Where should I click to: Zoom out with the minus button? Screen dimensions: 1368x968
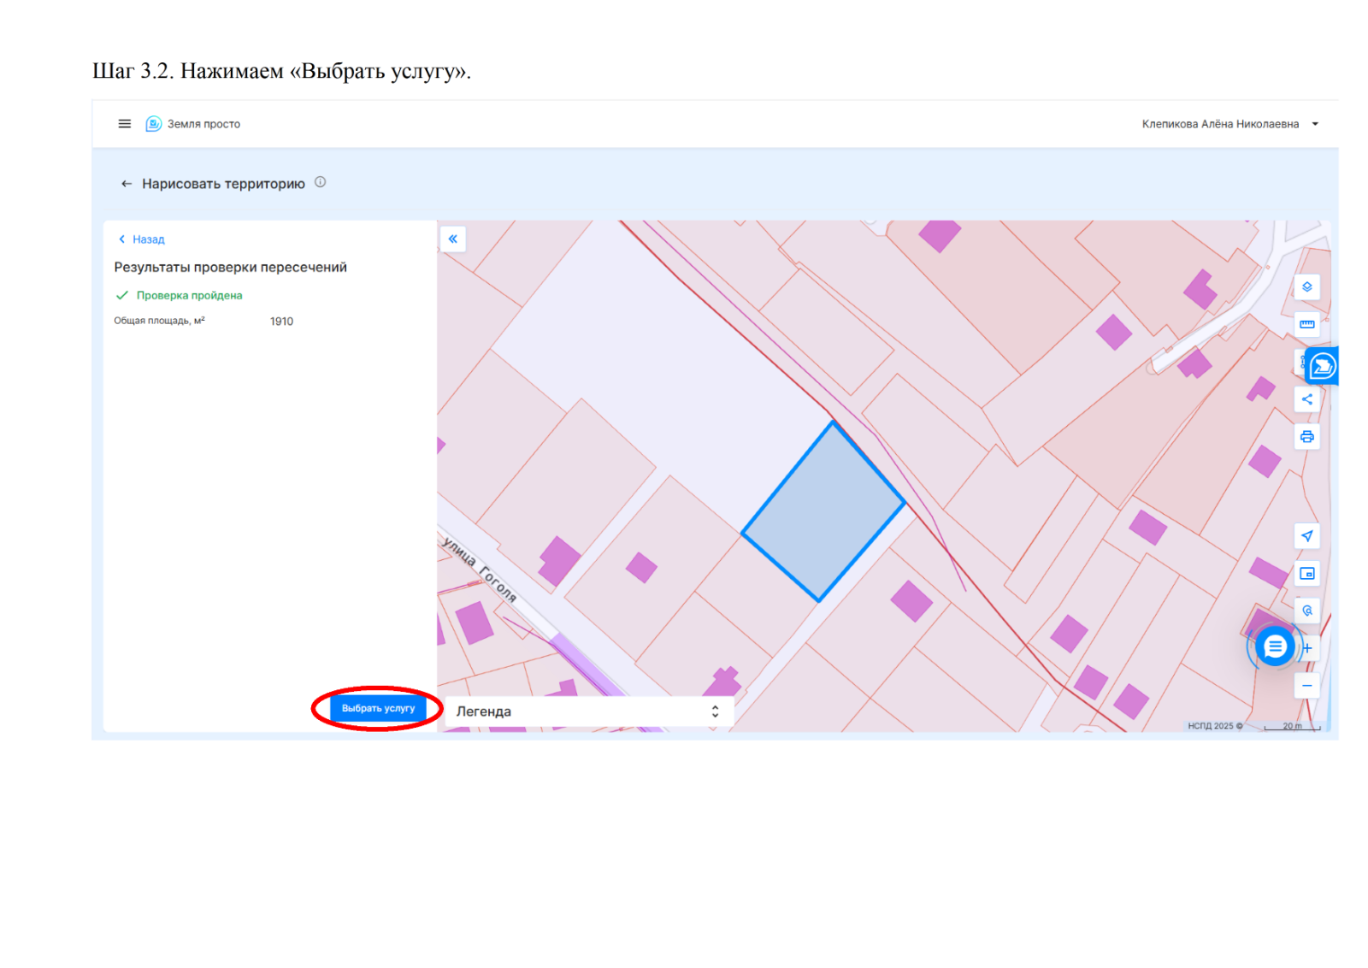[1306, 686]
